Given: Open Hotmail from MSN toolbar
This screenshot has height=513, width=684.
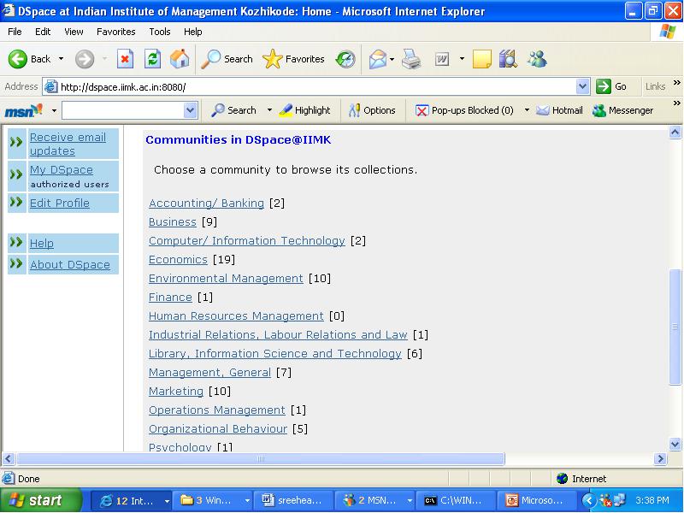Looking at the screenshot, I should [560, 110].
